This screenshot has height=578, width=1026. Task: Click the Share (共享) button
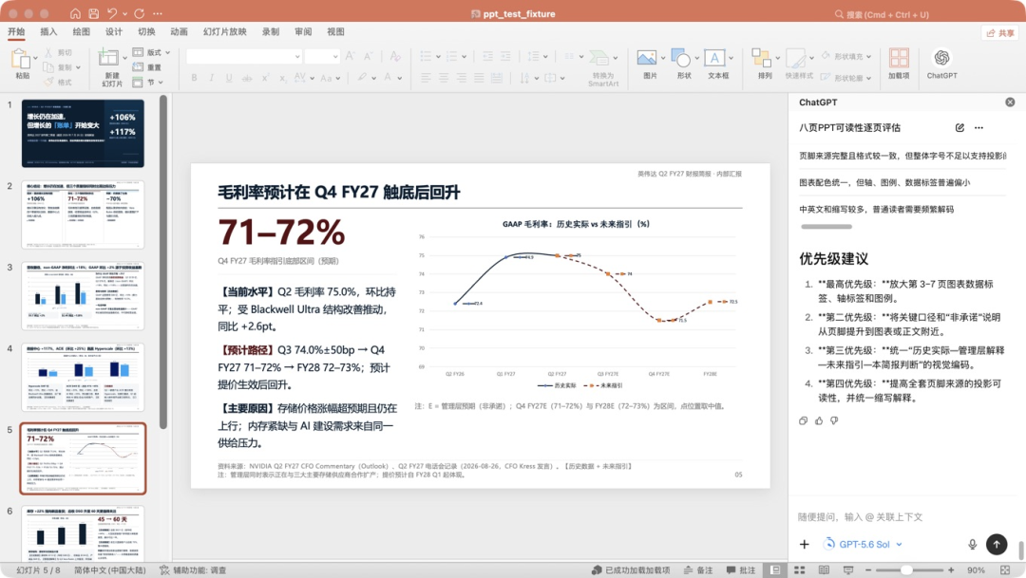pos(999,32)
